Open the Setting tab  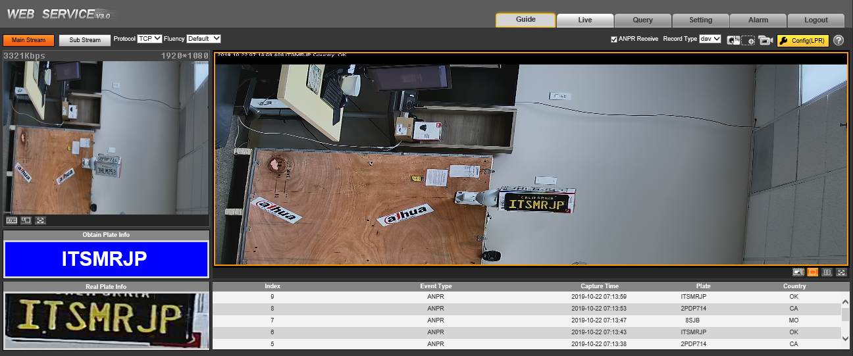(x=700, y=20)
